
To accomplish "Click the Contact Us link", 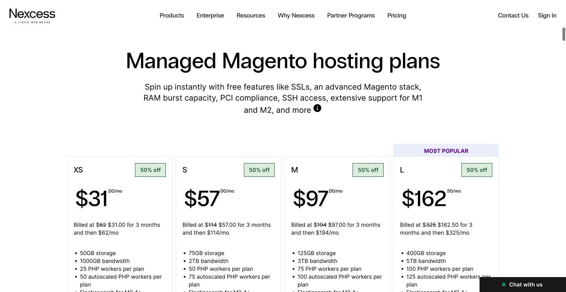I will pyautogui.click(x=513, y=15).
